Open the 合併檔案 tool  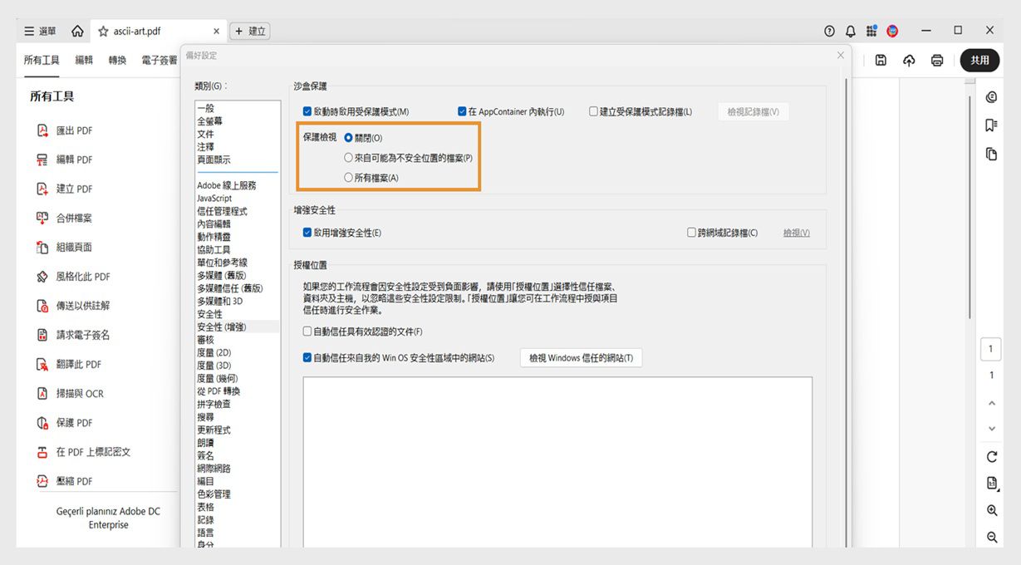(x=71, y=218)
